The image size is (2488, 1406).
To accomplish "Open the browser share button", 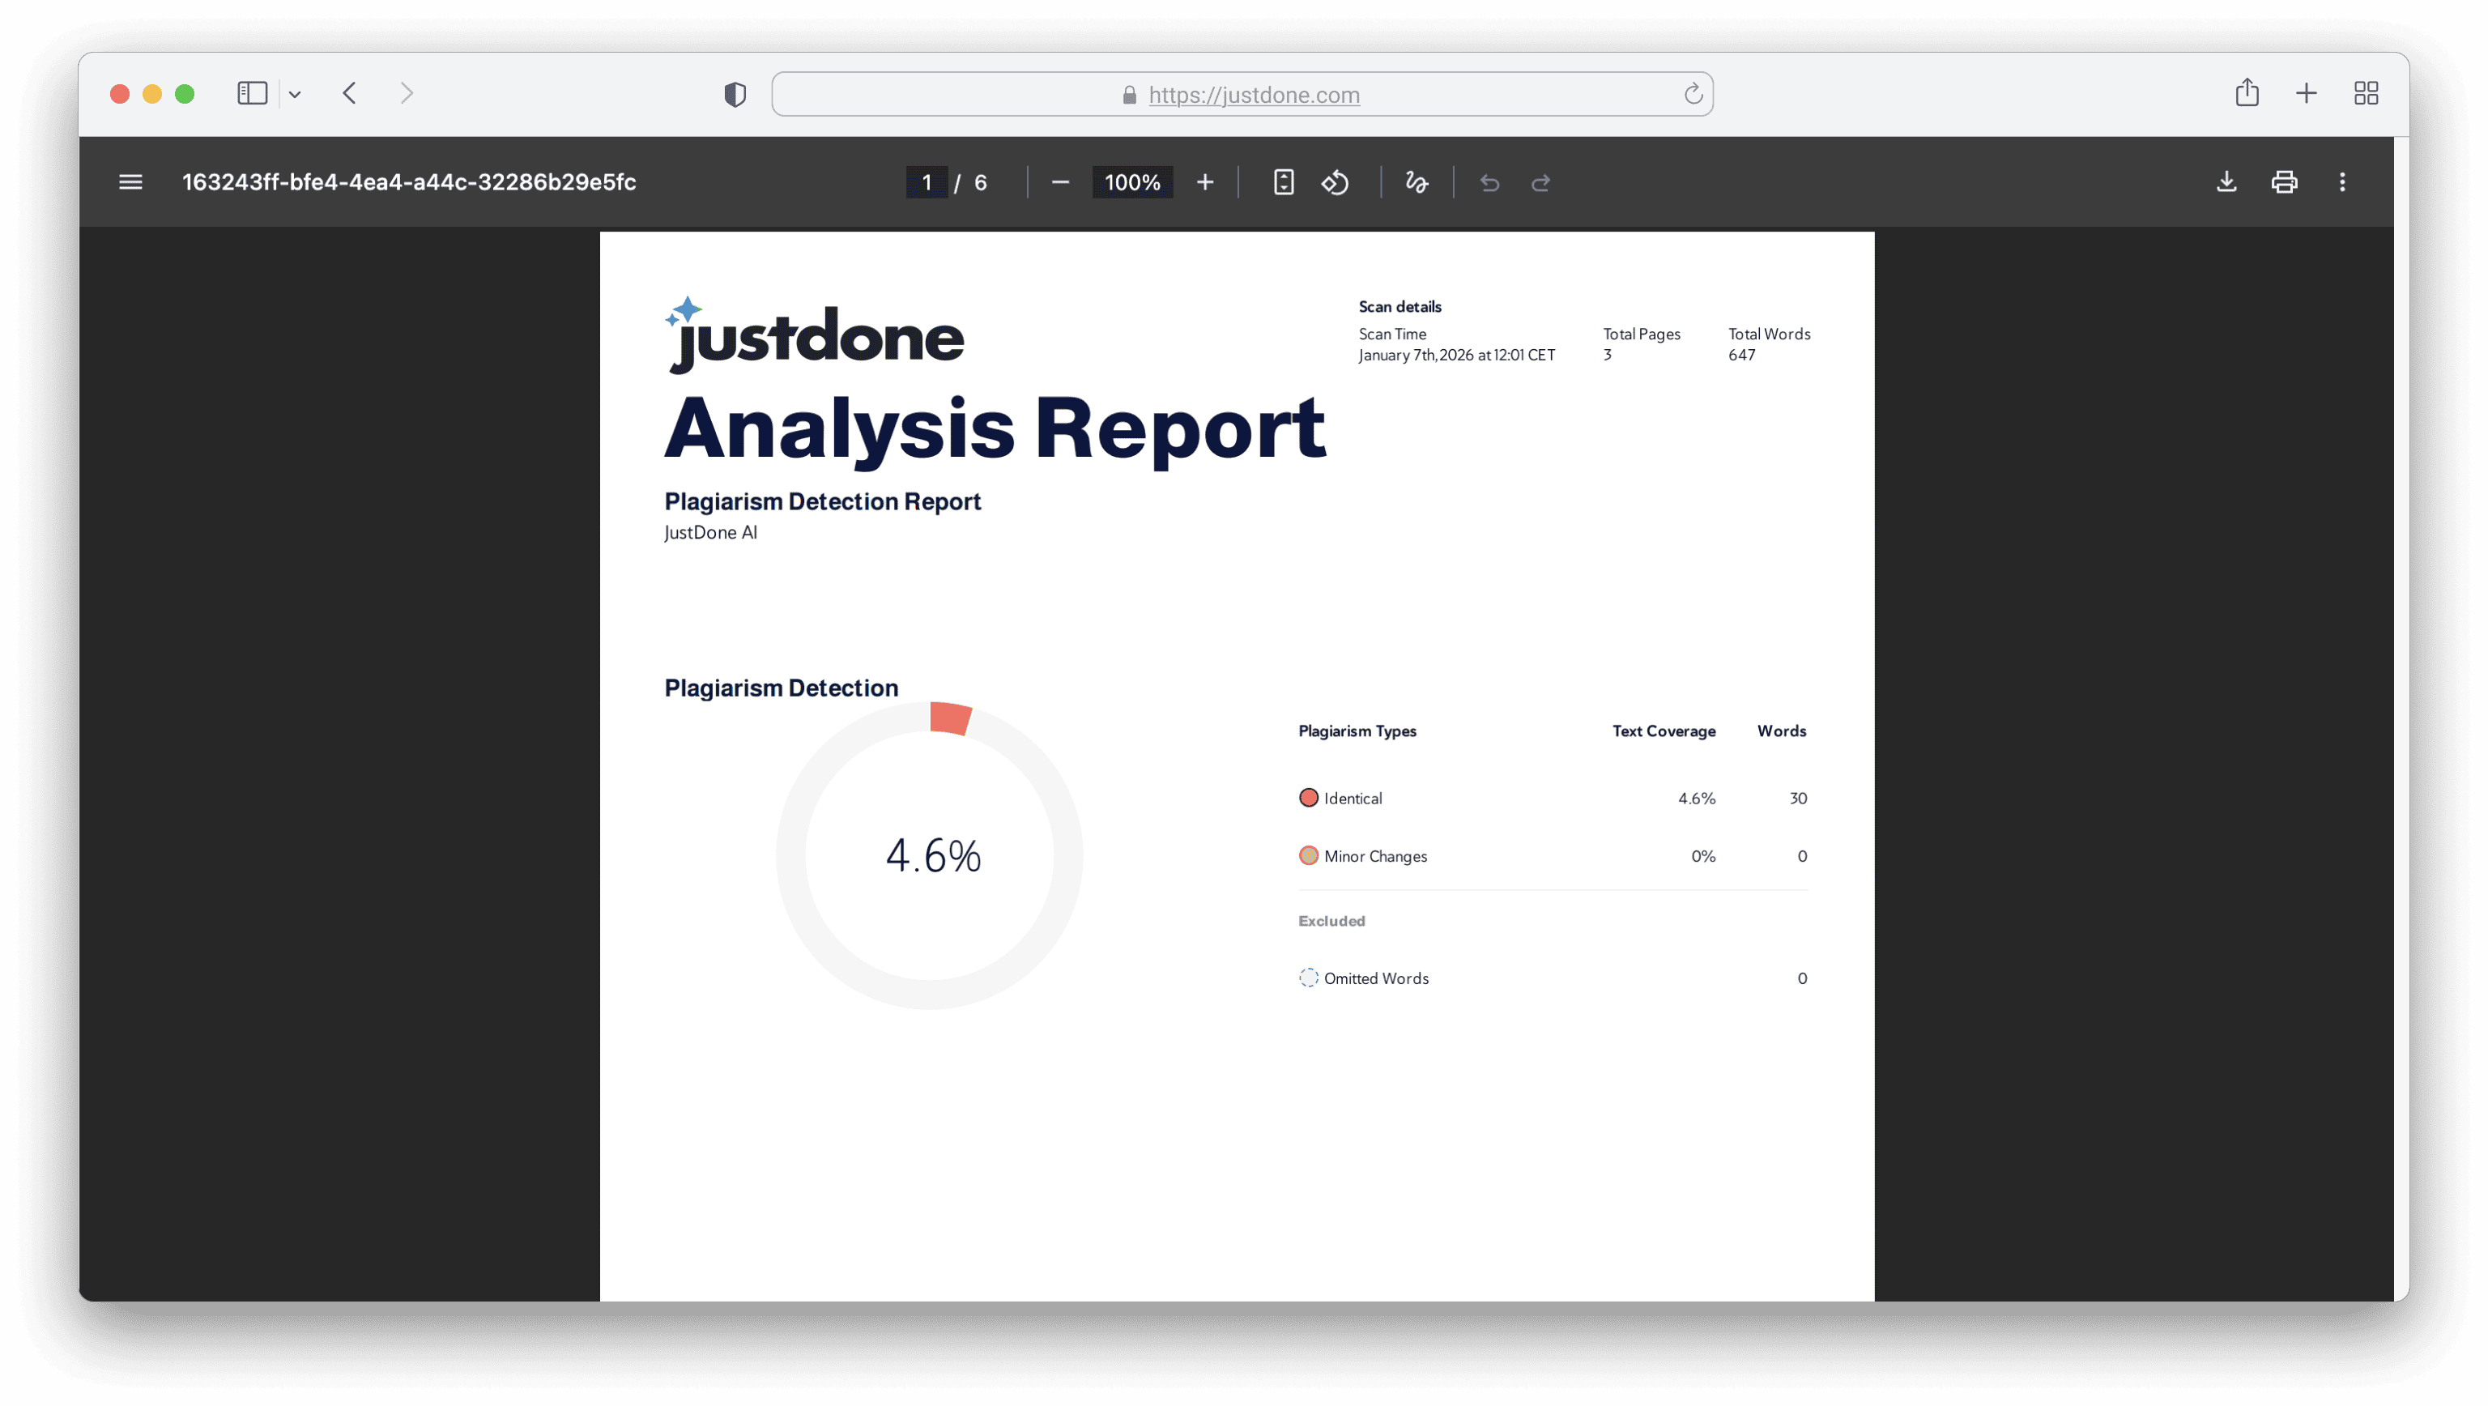I will click(2247, 92).
